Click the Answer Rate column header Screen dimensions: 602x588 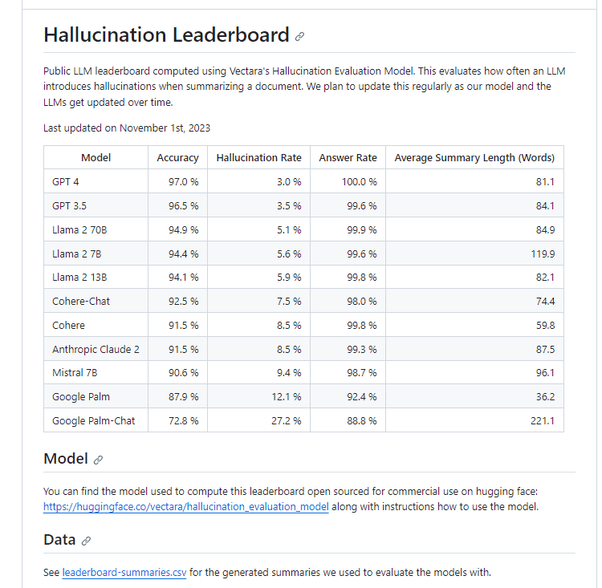point(348,158)
